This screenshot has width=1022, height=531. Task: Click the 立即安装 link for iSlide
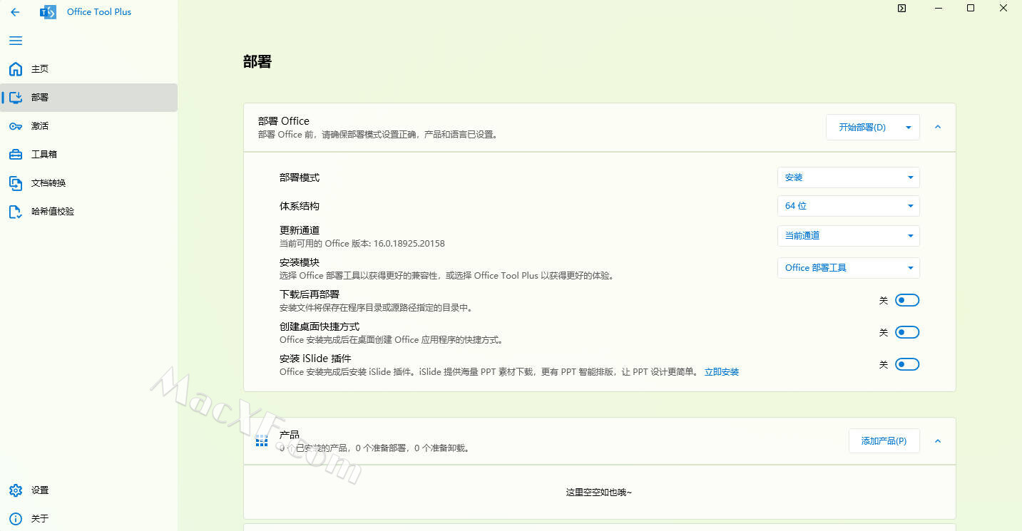(x=722, y=372)
